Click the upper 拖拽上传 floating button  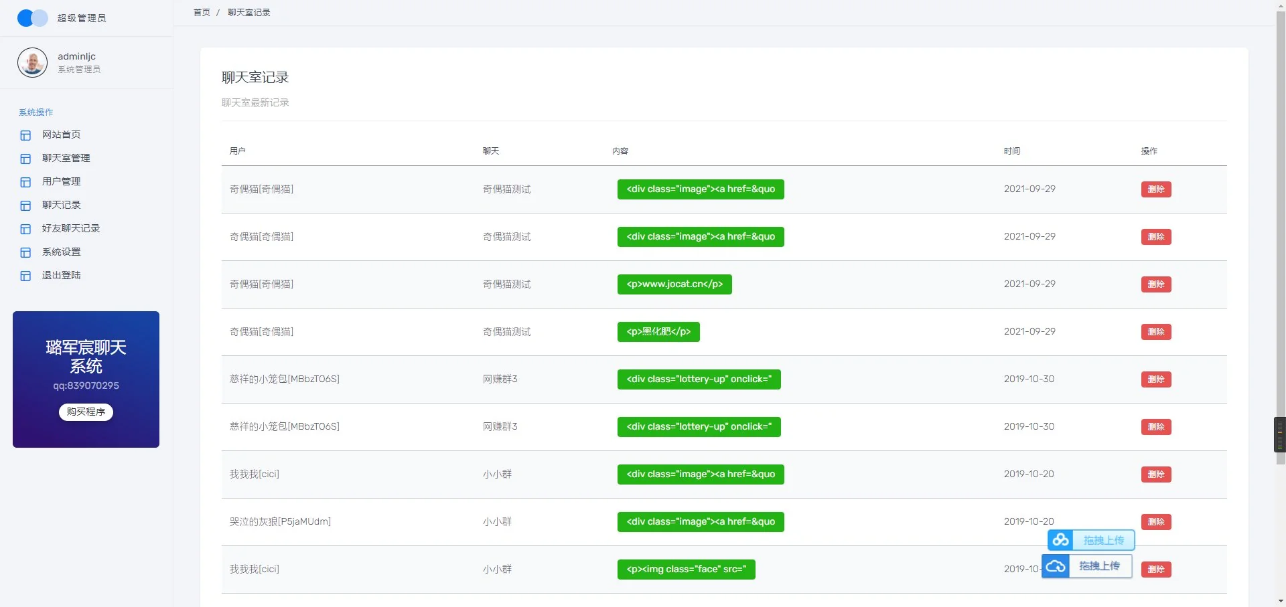[x=1102, y=540]
